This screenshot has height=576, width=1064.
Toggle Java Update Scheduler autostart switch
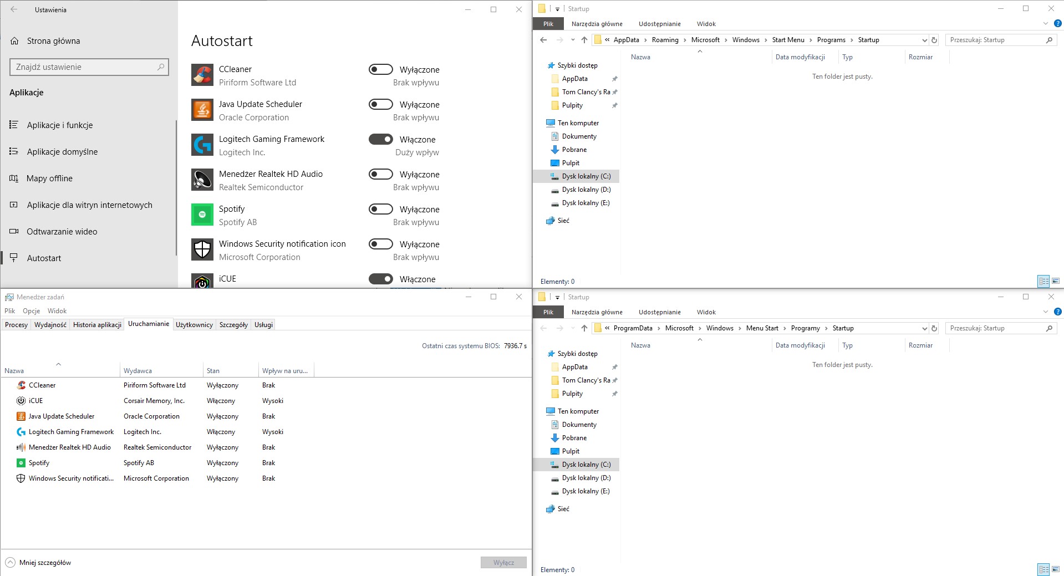[381, 104]
